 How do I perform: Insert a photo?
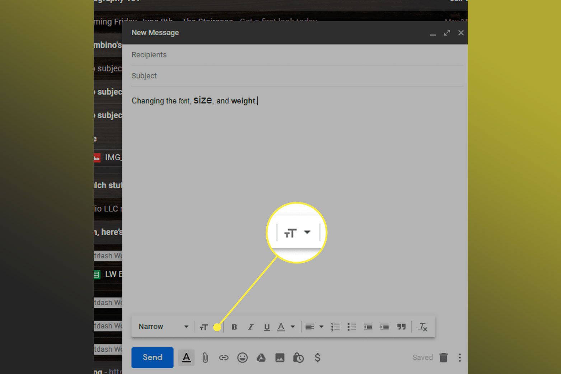point(280,357)
